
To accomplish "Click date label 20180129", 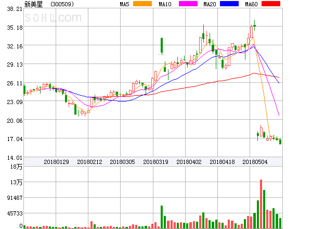I will 56,162.
